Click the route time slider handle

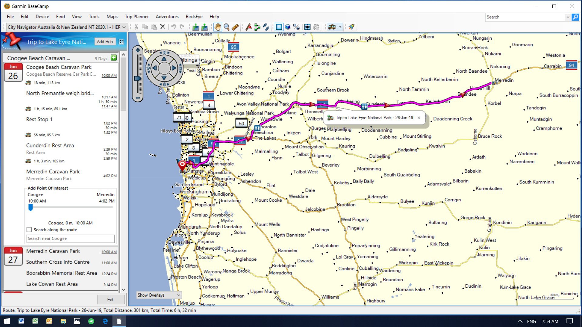point(31,207)
